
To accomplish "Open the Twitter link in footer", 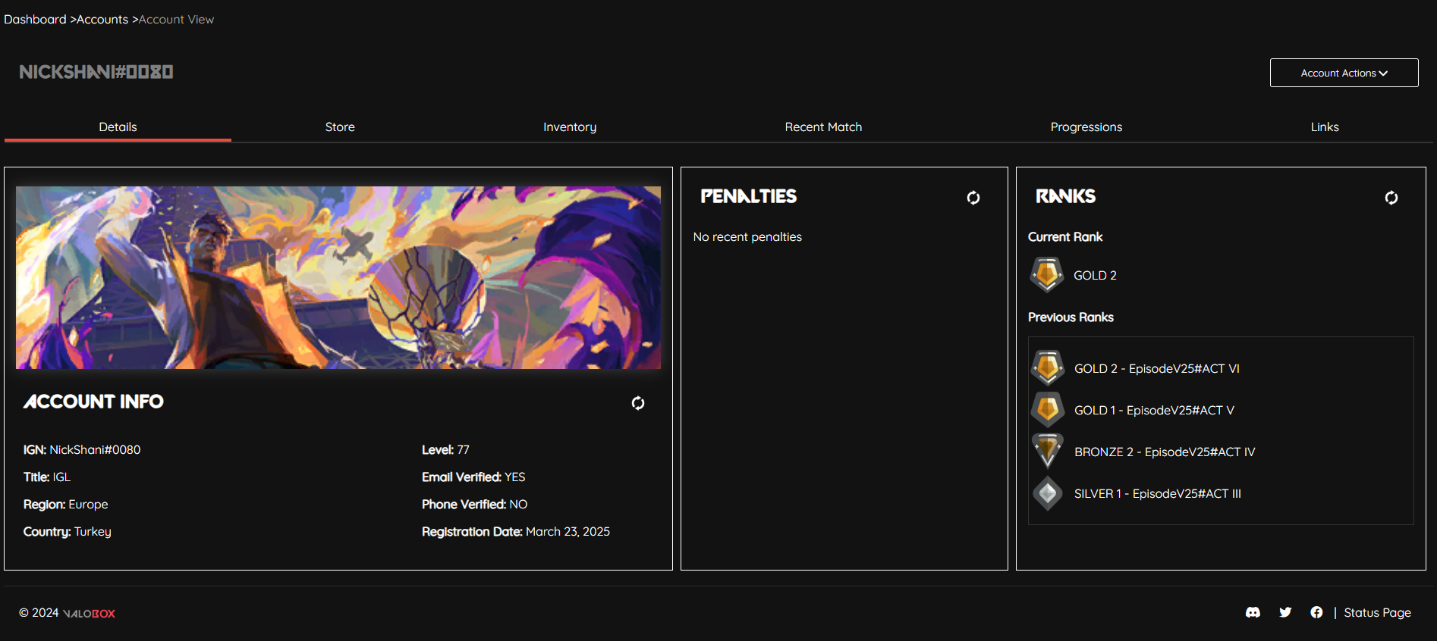I will [1285, 612].
